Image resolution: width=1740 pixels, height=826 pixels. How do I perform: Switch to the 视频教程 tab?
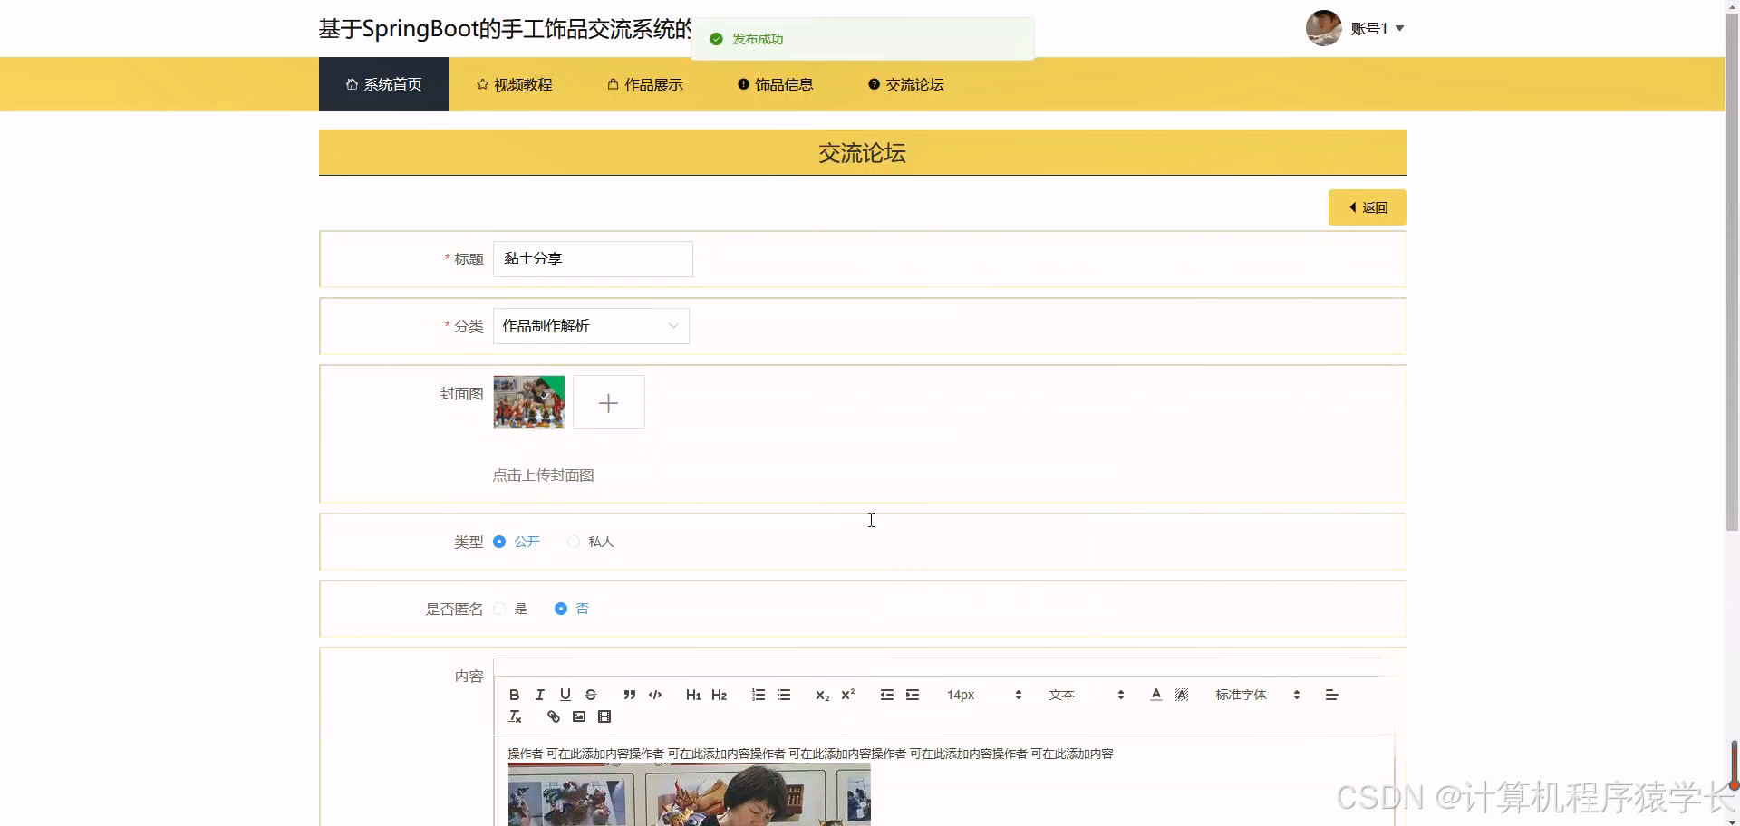click(x=513, y=83)
